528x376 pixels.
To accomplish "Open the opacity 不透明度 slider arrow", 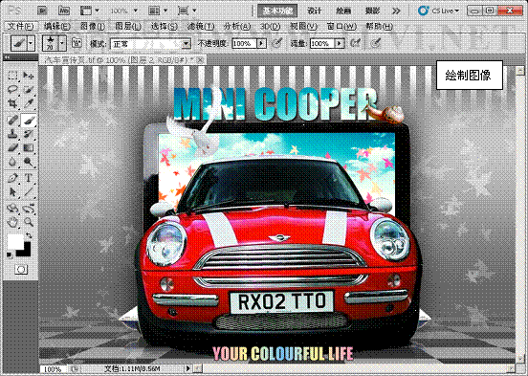I will click(x=261, y=43).
